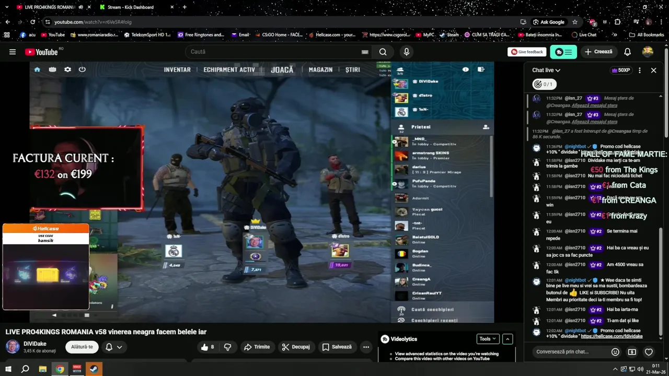
Task: Bookmark this page with the star icon
Action: (575, 22)
